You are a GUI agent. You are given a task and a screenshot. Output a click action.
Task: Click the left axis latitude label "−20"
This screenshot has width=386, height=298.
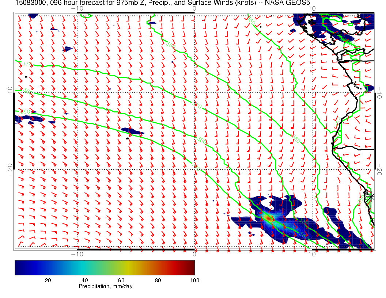click(x=10, y=168)
